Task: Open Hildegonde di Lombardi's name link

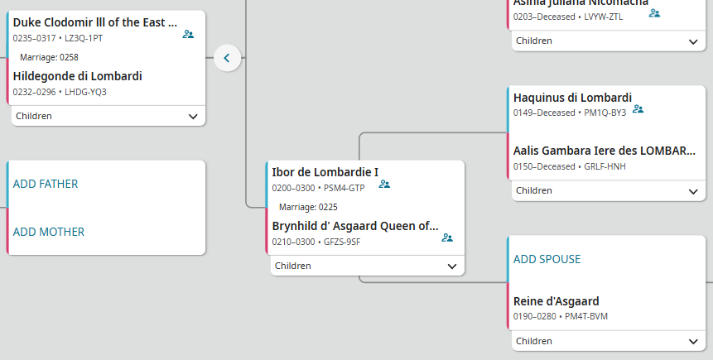Action: point(78,76)
